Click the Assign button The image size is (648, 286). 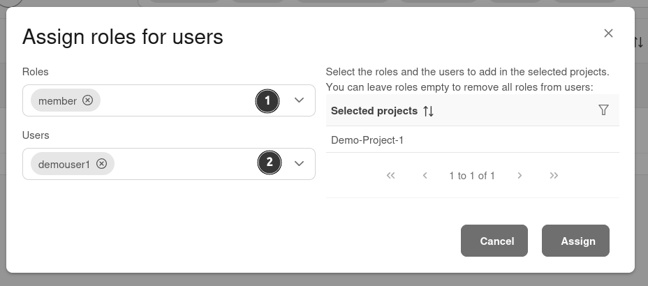[578, 241]
